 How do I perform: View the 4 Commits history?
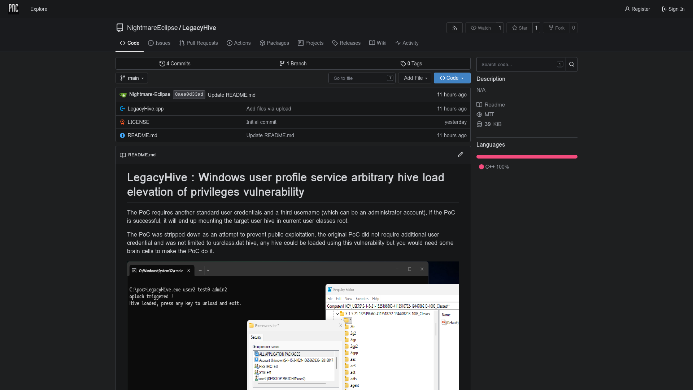175,64
